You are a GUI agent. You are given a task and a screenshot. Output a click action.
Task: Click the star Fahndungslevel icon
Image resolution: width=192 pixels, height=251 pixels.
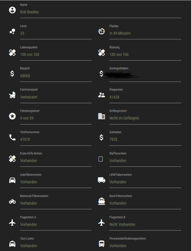click(x=12, y=116)
